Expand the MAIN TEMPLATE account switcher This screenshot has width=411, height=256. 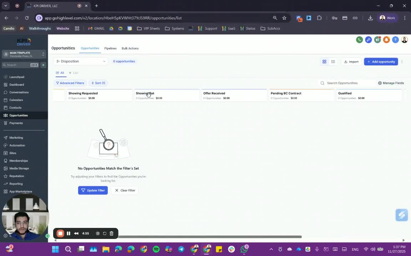pos(24,54)
